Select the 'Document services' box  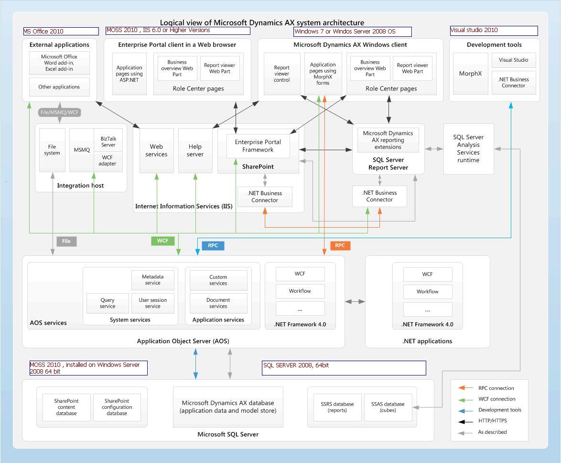pyautogui.click(x=218, y=303)
